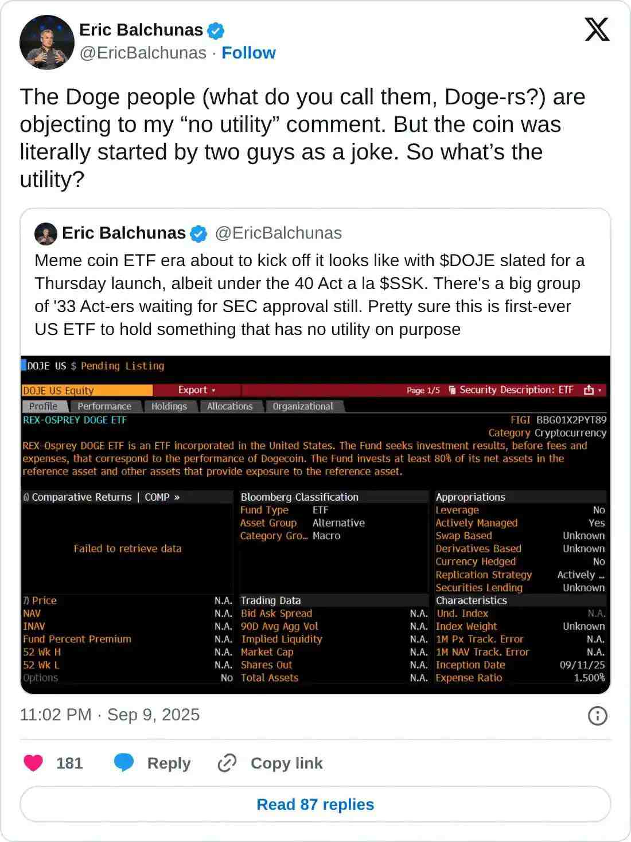The width and height of the screenshot is (631, 842).
Task: Open the Organizational tab
Action: (303, 406)
